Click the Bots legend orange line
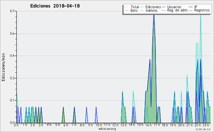Screen dimensions: 214x132 click(127, 10)
